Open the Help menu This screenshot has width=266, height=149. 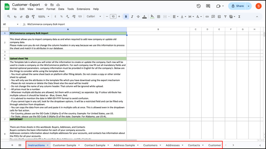(96, 9)
